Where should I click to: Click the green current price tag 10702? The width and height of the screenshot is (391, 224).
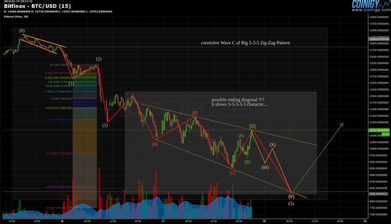pos(379,130)
